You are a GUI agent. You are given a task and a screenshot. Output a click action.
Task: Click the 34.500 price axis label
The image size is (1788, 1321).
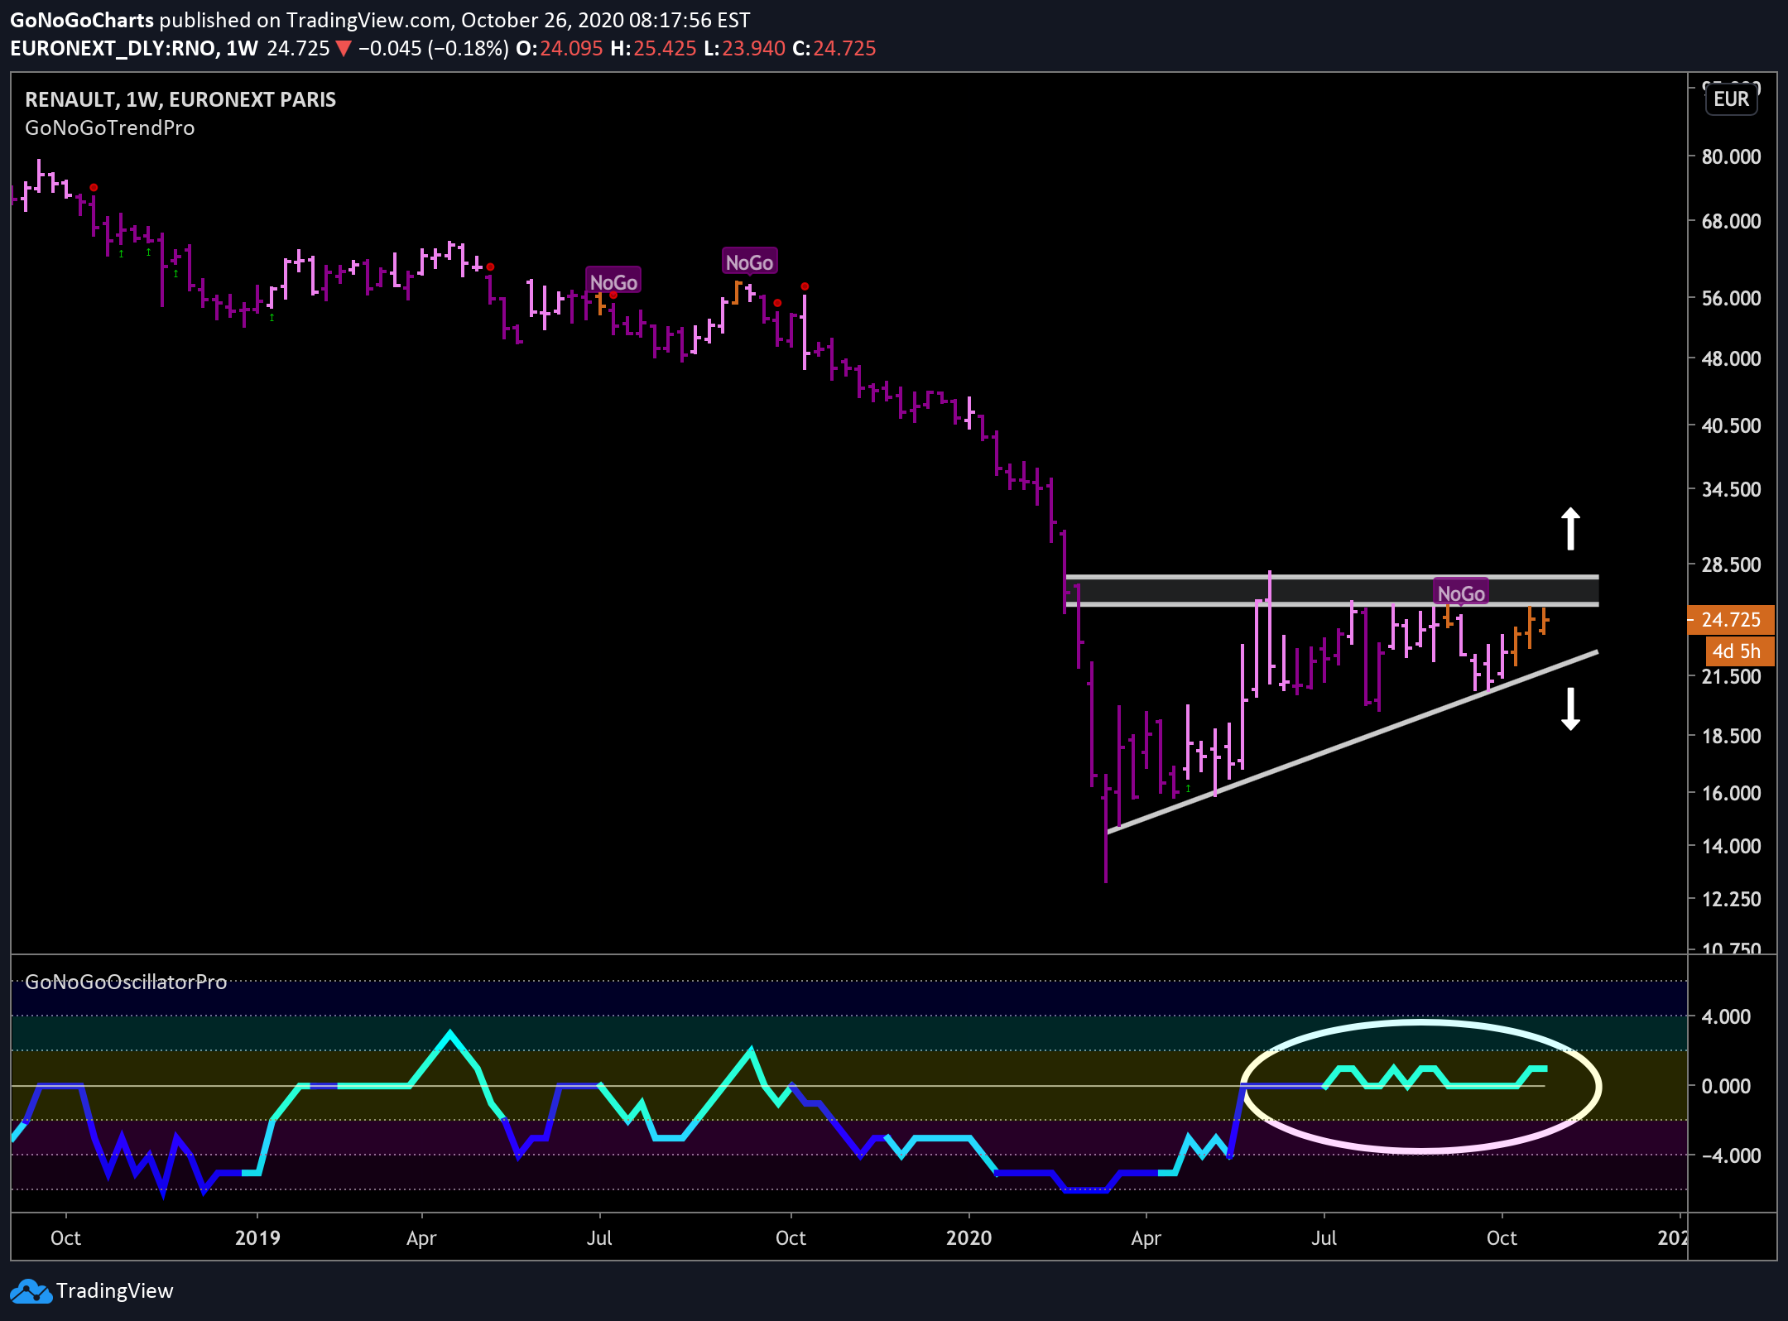(x=1732, y=489)
